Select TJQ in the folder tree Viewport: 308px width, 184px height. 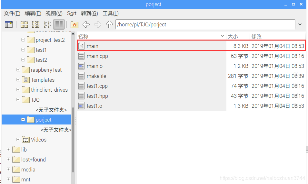[35, 100]
